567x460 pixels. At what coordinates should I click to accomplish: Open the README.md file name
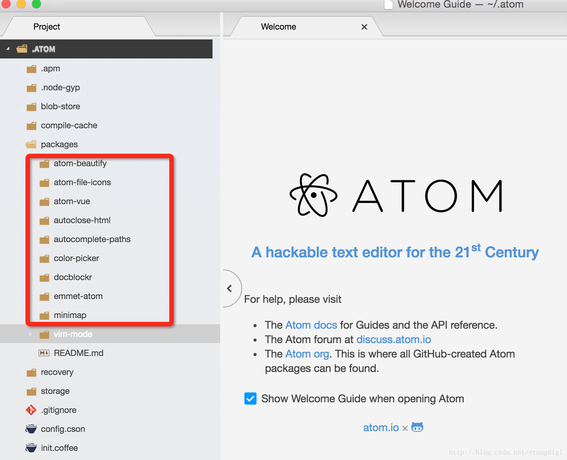[x=79, y=353]
